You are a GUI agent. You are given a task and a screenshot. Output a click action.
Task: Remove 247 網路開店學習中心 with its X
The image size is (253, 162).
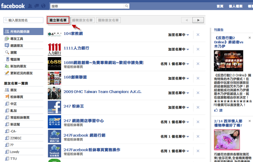[198, 122]
